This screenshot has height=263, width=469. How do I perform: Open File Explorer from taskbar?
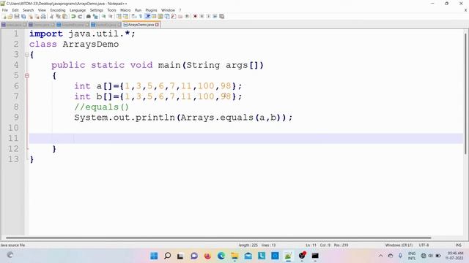coord(234,256)
